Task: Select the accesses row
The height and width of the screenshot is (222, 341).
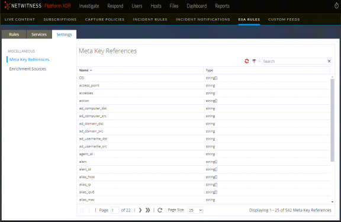Action: pos(204,93)
